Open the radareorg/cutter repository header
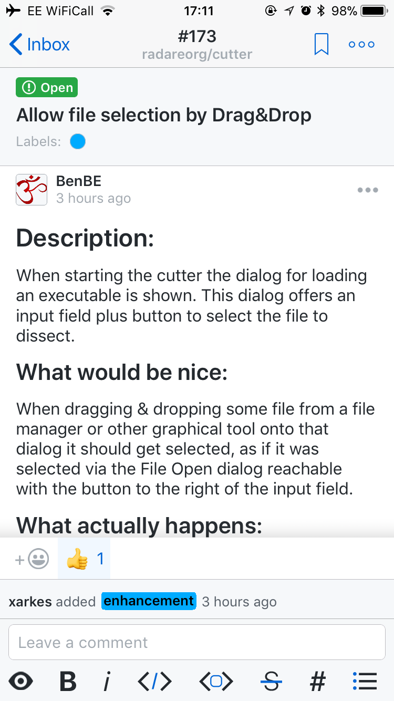The image size is (394, 701). click(197, 54)
